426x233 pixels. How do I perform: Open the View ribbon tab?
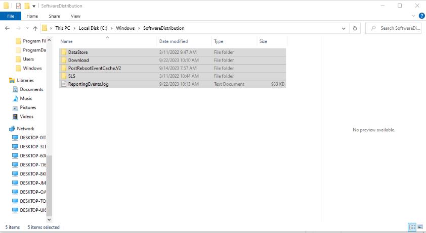click(75, 16)
